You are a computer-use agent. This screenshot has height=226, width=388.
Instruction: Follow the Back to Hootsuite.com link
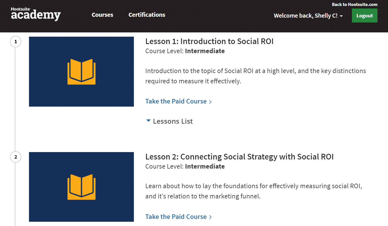(x=354, y=4)
